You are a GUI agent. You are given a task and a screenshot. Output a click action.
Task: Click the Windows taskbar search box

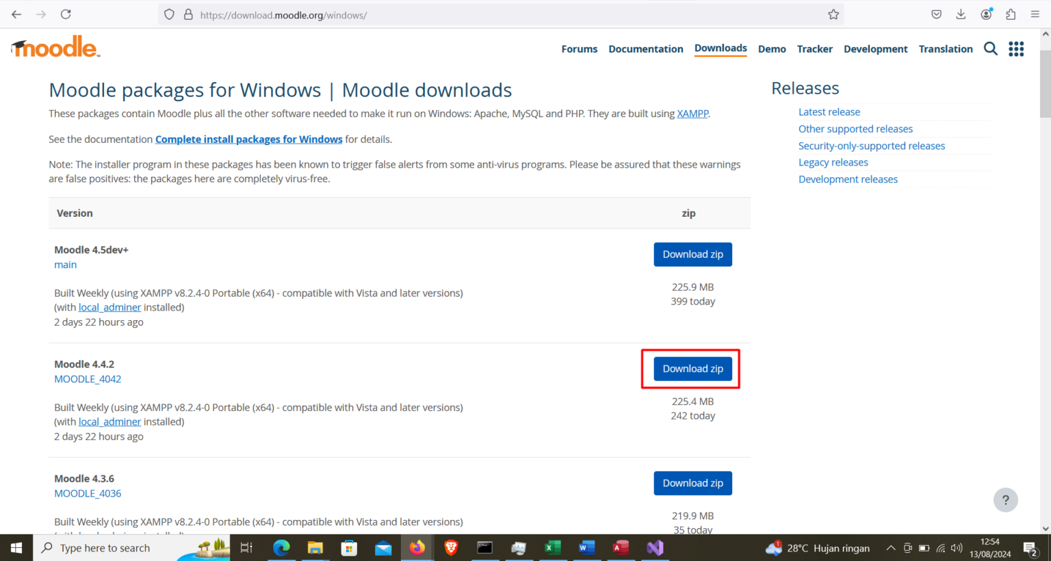105,548
